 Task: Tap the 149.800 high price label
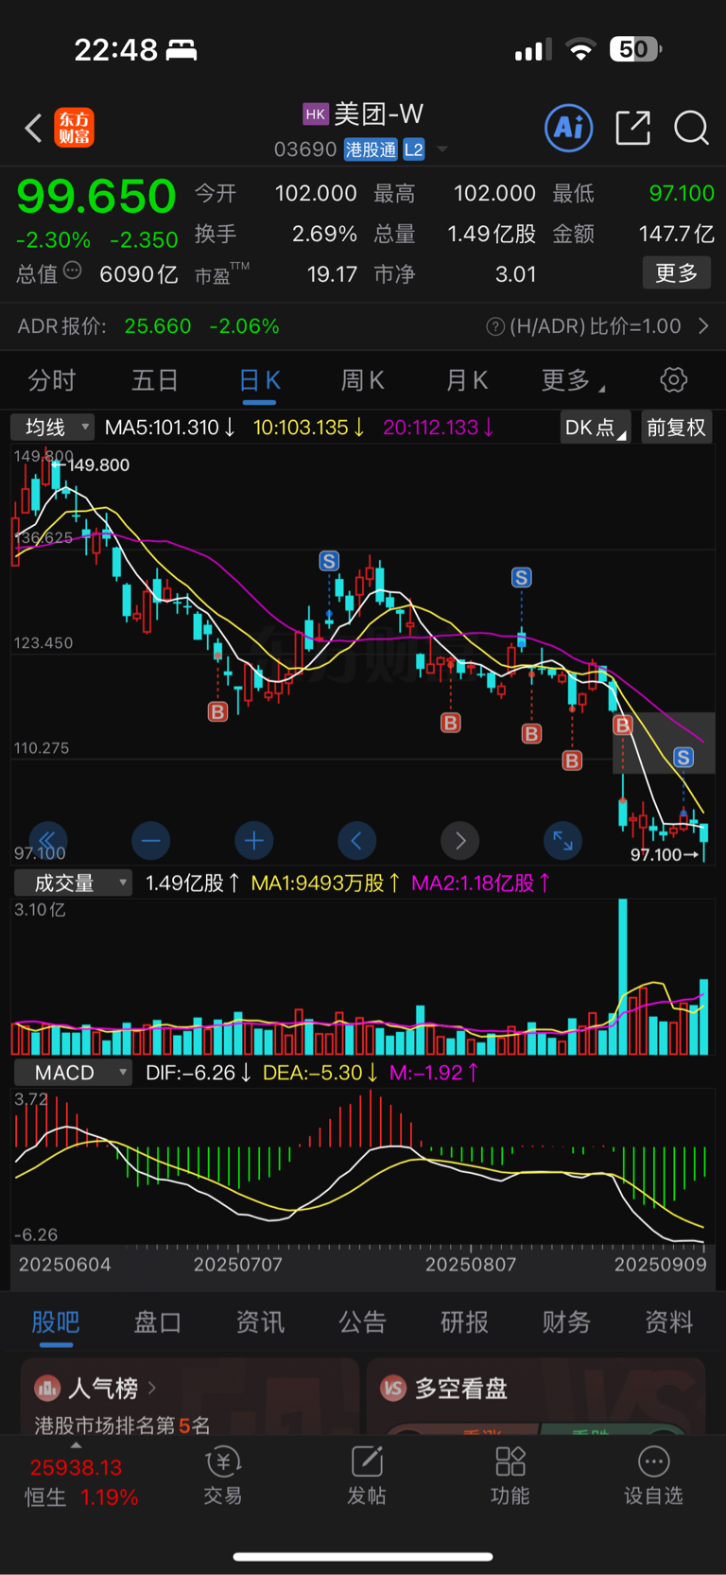point(98,464)
